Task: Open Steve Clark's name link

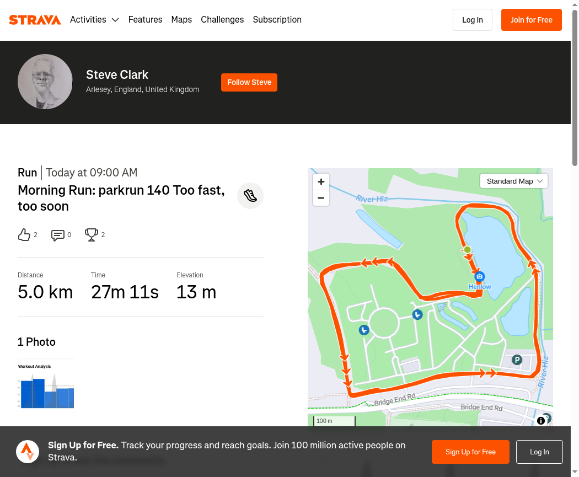Action: pyautogui.click(x=117, y=74)
